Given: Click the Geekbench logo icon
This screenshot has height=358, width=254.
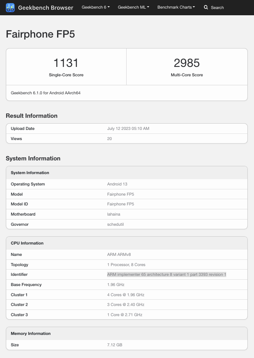Looking at the screenshot, I should [10, 7].
